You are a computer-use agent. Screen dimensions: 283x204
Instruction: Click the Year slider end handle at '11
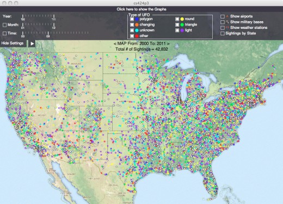pos(54,16)
